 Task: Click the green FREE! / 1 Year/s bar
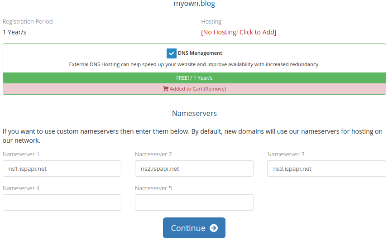194,78
